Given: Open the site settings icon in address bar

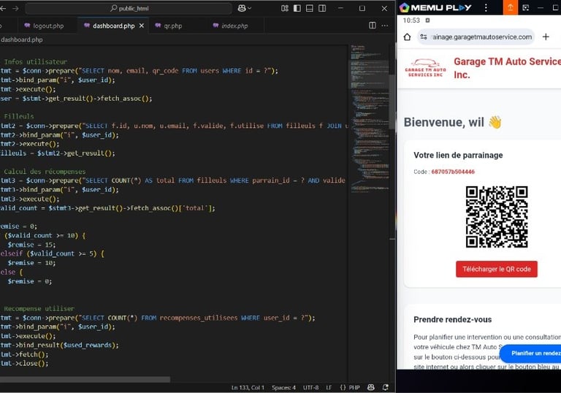Looking at the screenshot, I should click(x=424, y=37).
